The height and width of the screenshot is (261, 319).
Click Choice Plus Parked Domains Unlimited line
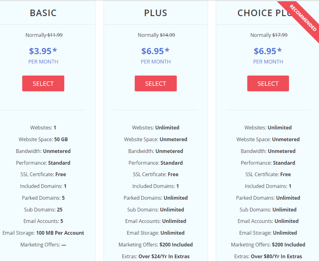pos(268,198)
